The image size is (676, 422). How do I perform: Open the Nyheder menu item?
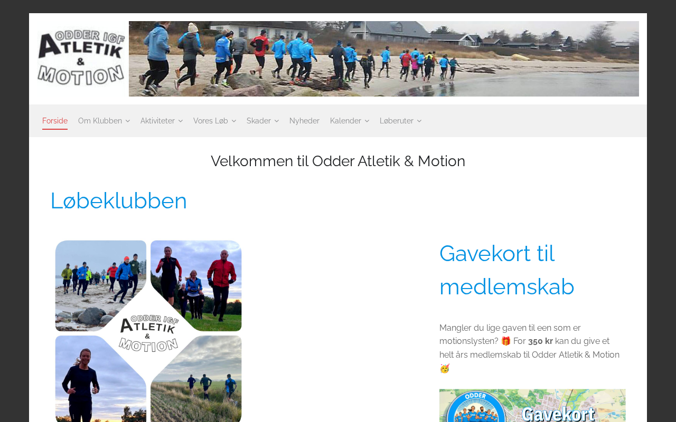pyautogui.click(x=304, y=121)
